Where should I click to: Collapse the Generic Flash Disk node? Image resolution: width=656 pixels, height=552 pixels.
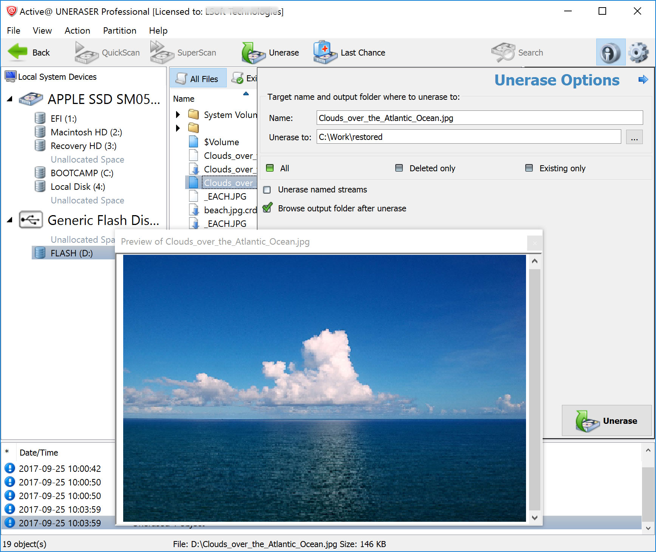[x=10, y=220]
